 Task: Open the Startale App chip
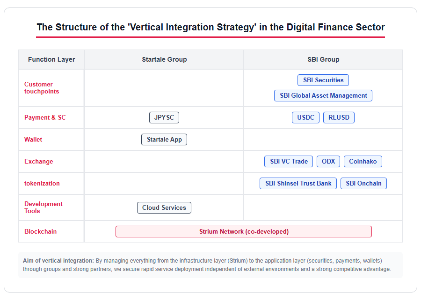point(164,139)
